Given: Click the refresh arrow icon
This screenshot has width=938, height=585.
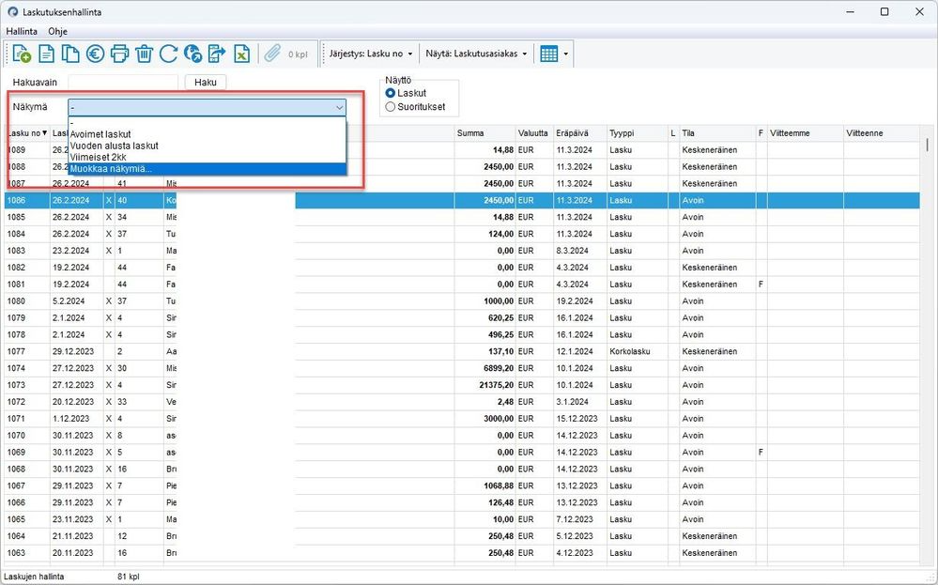Looking at the screenshot, I should pyautogui.click(x=168, y=54).
